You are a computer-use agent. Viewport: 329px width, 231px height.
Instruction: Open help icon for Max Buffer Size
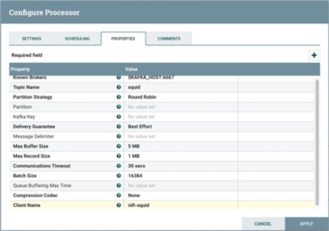pos(119,146)
